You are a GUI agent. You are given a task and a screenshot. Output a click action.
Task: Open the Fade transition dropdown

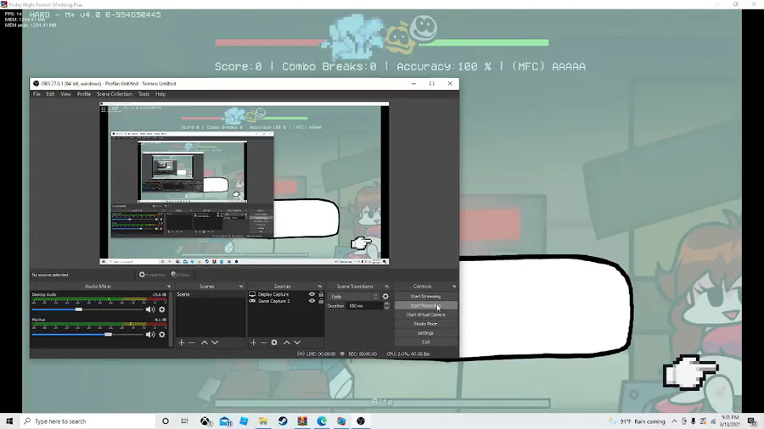[x=353, y=297]
